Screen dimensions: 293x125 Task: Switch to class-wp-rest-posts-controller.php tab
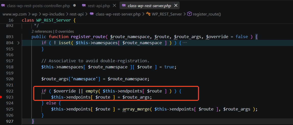coord(38,6)
